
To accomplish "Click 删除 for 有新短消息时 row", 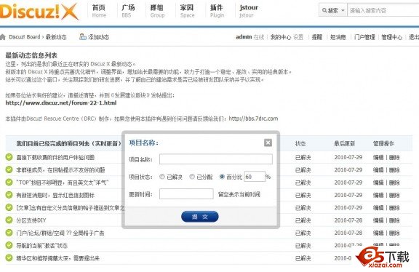I will pos(394,195).
